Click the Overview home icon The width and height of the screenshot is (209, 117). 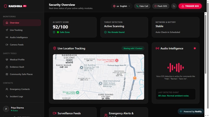point(7,23)
